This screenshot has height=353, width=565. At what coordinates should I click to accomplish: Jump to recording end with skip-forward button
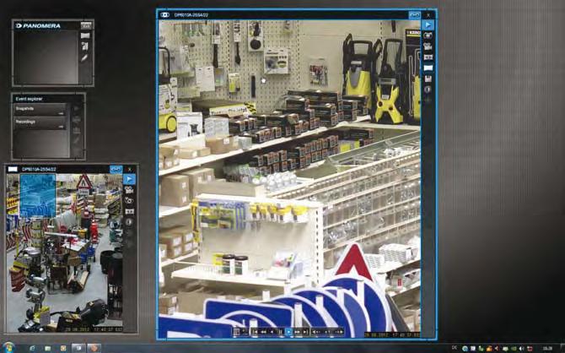click(305, 332)
